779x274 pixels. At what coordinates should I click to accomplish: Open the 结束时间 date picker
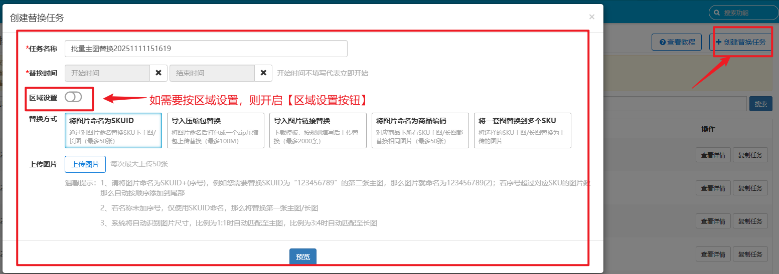tap(212, 73)
